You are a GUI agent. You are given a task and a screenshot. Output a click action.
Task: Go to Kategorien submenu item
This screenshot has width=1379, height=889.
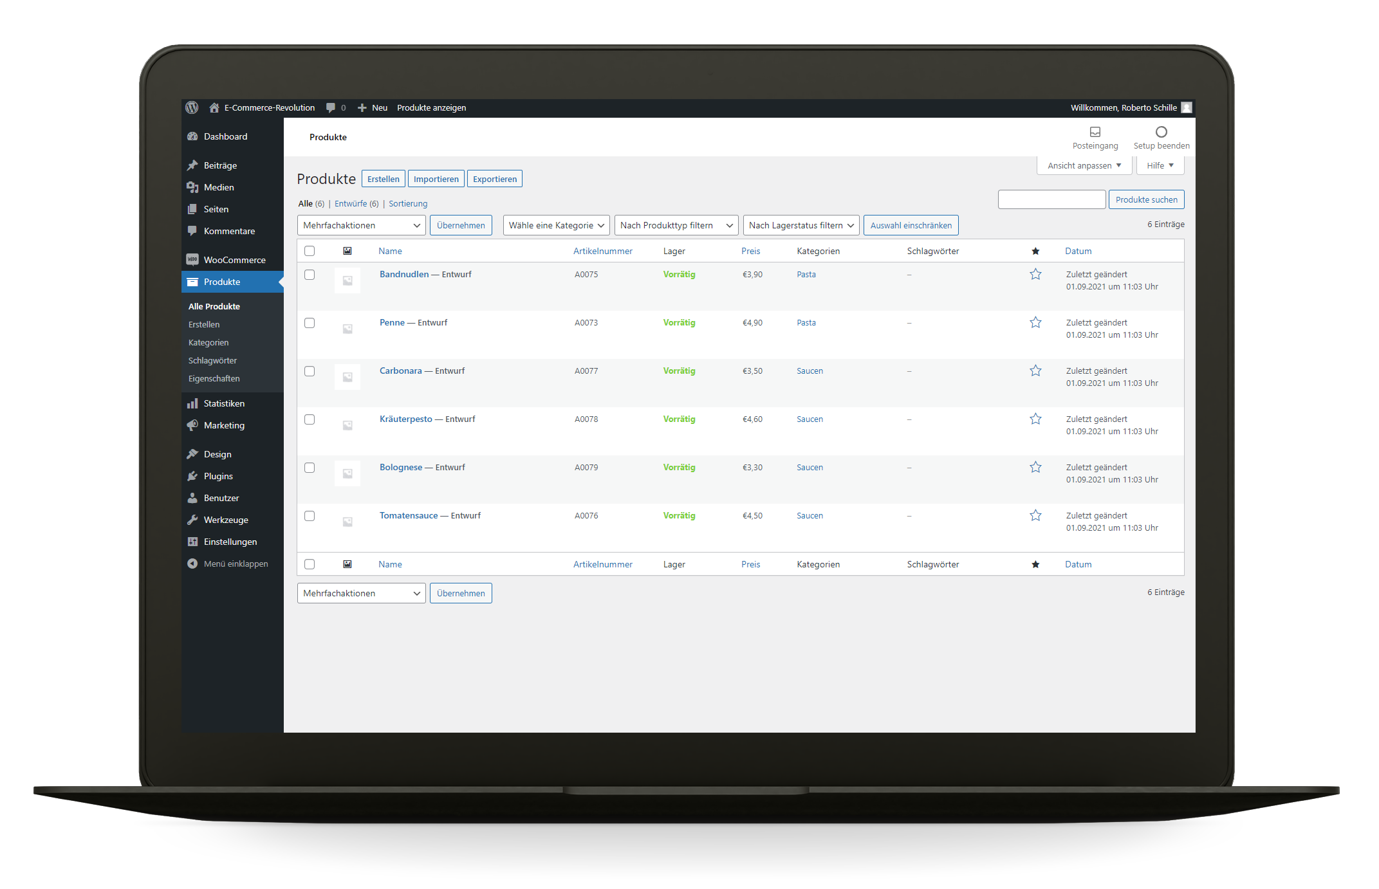(x=208, y=342)
